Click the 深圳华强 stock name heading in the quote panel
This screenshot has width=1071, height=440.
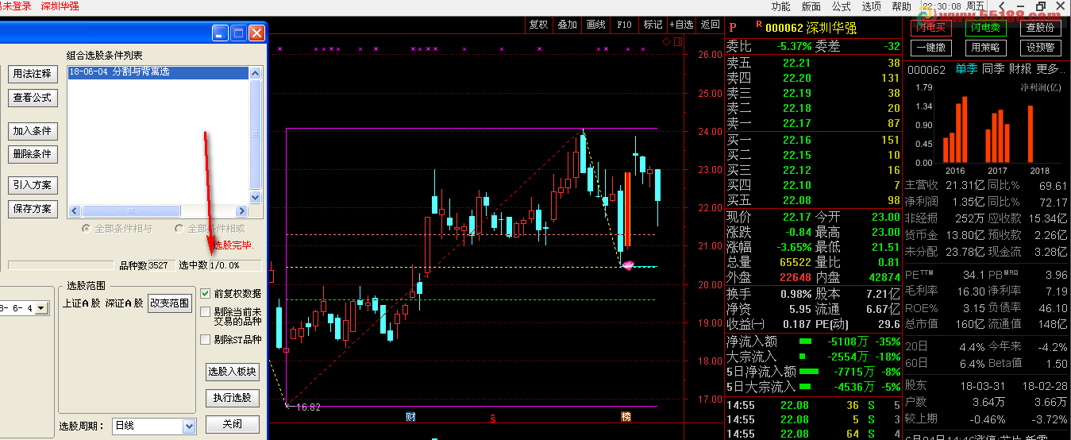point(834,29)
